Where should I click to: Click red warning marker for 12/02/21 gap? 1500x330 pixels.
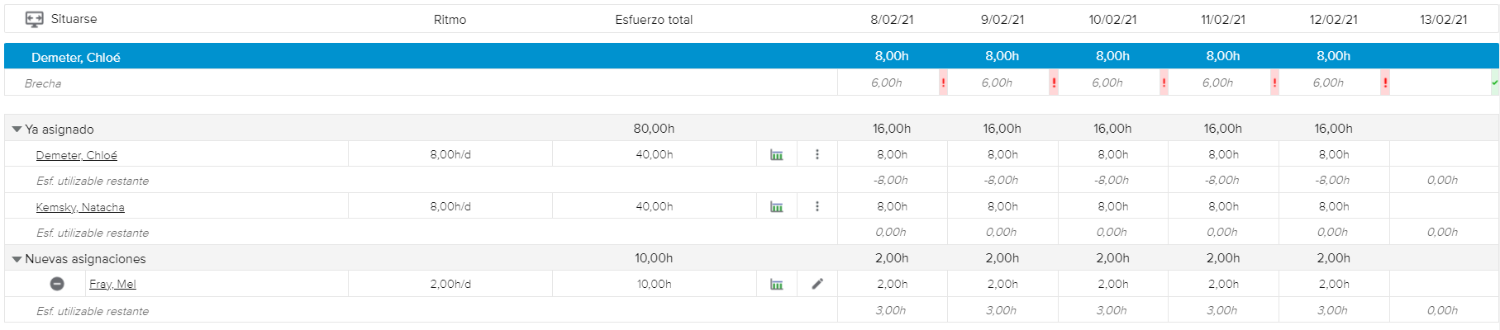(1385, 82)
